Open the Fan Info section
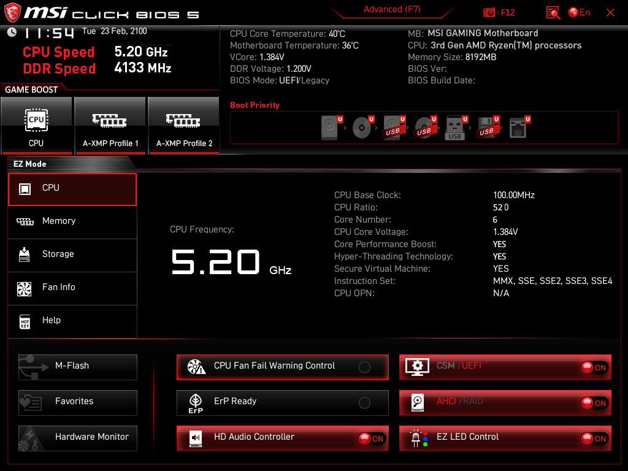Image resolution: width=628 pixels, height=471 pixels. point(72,288)
